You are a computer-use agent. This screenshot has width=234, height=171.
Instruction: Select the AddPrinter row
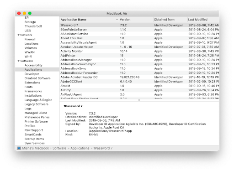click(x=139, y=56)
